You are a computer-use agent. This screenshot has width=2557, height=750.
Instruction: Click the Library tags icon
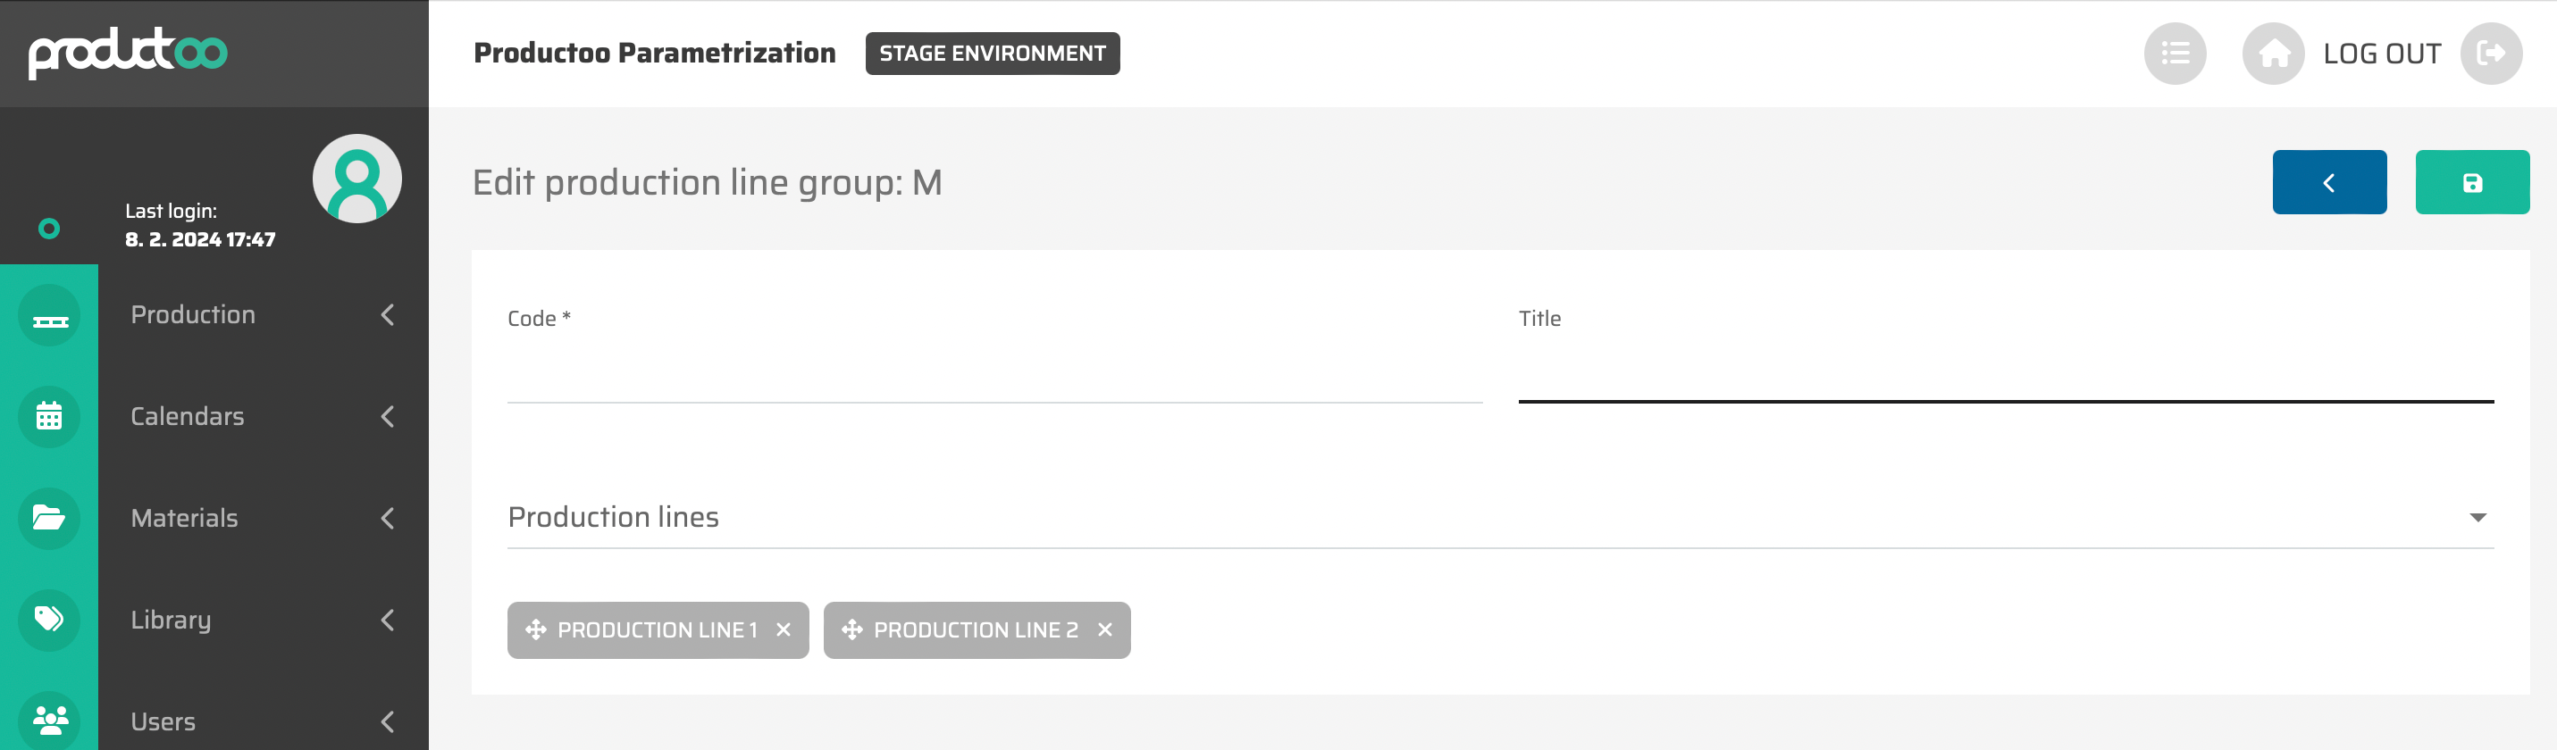click(48, 620)
